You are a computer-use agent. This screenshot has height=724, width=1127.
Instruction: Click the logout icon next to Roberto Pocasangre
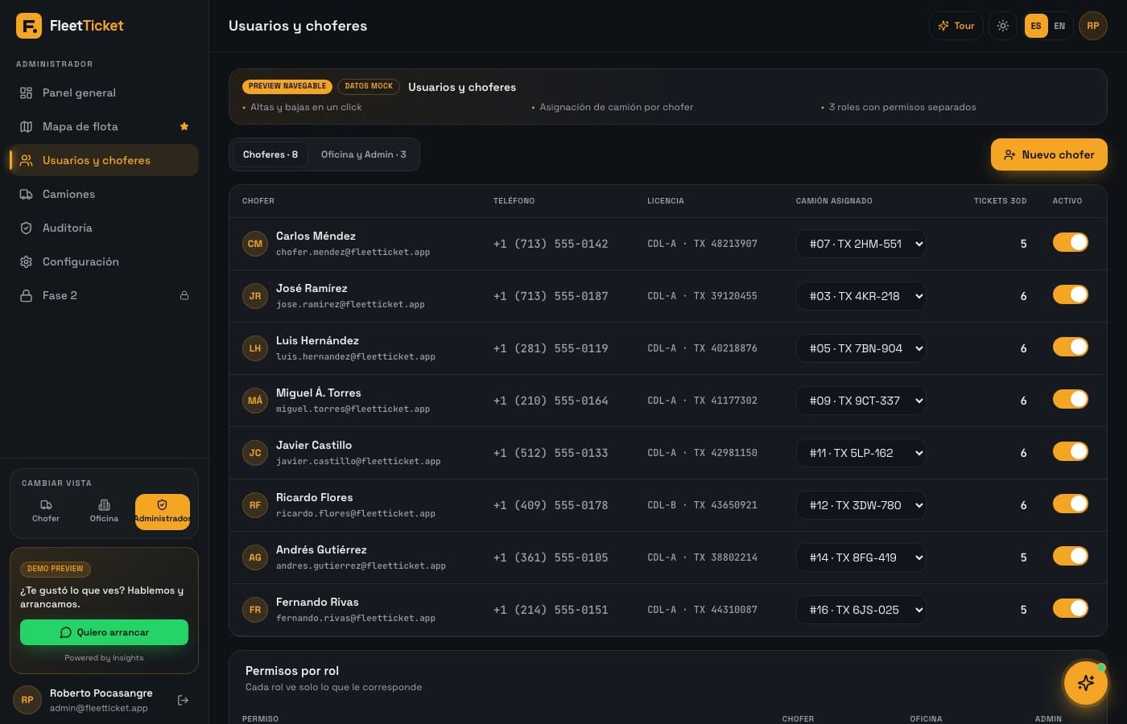coord(184,701)
